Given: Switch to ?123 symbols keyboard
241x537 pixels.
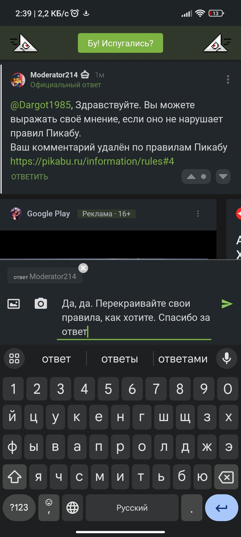Looking at the screenshot, I should click(x=19, y=508).
